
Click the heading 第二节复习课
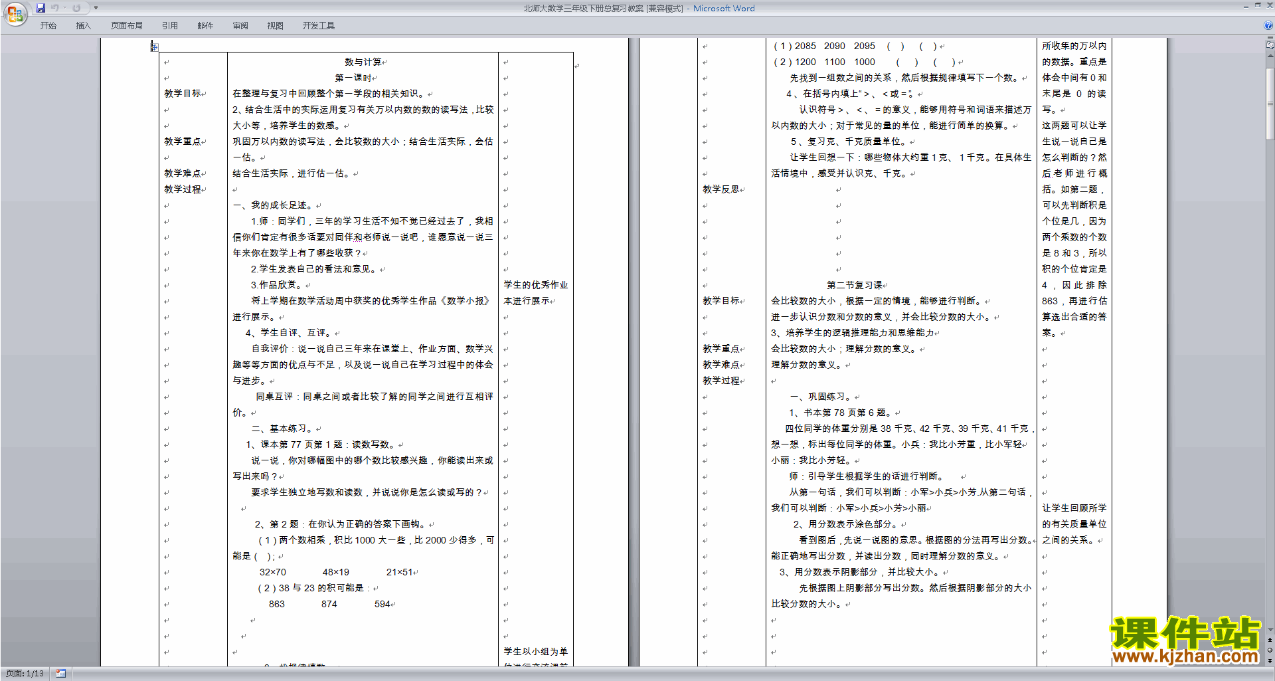point(855,285)
